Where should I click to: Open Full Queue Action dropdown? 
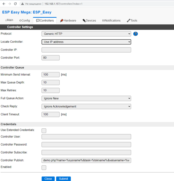(x=86, y=98)
